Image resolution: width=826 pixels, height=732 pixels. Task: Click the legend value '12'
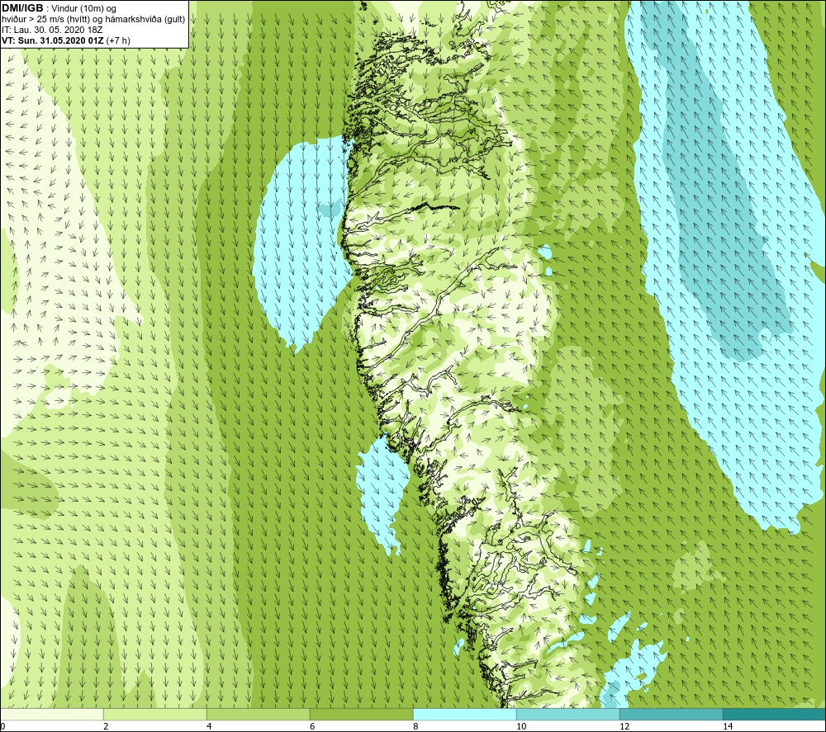(x=624, y=726)
